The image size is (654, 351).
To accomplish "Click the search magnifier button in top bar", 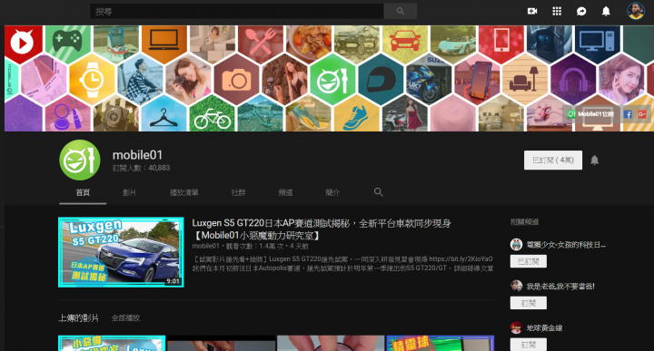I will 401,11.
